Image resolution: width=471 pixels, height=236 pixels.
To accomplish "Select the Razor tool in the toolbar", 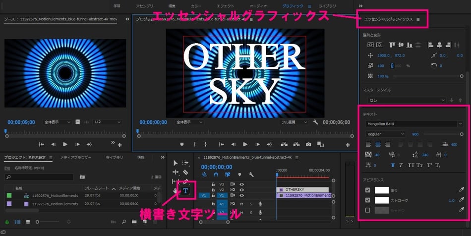I will 185,172.
